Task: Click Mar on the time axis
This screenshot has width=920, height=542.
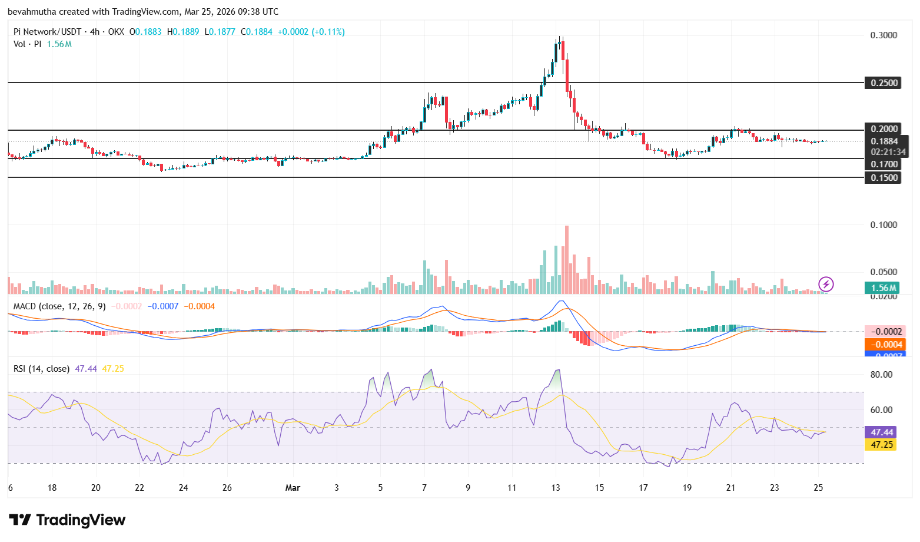Action: 293,488
